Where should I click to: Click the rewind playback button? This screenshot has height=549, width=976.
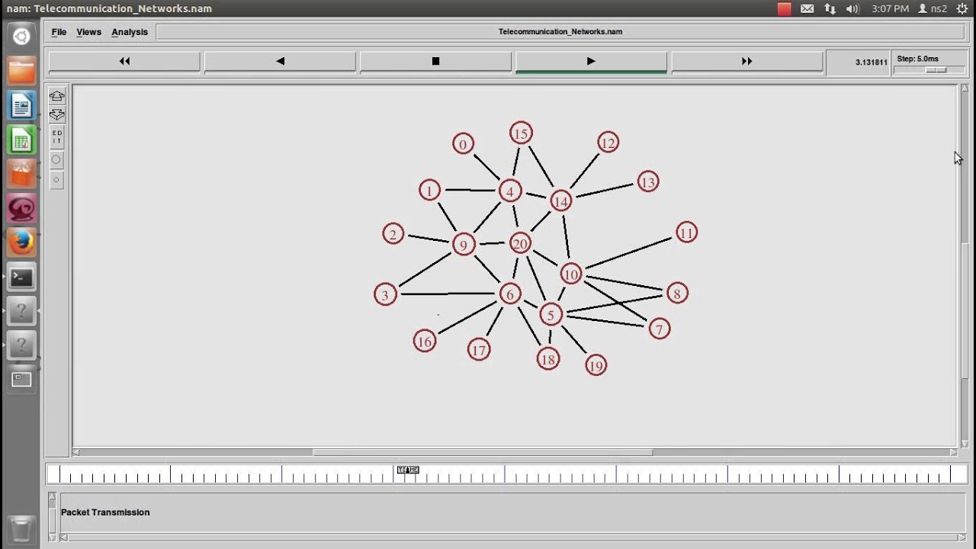(x=124, y=61)
